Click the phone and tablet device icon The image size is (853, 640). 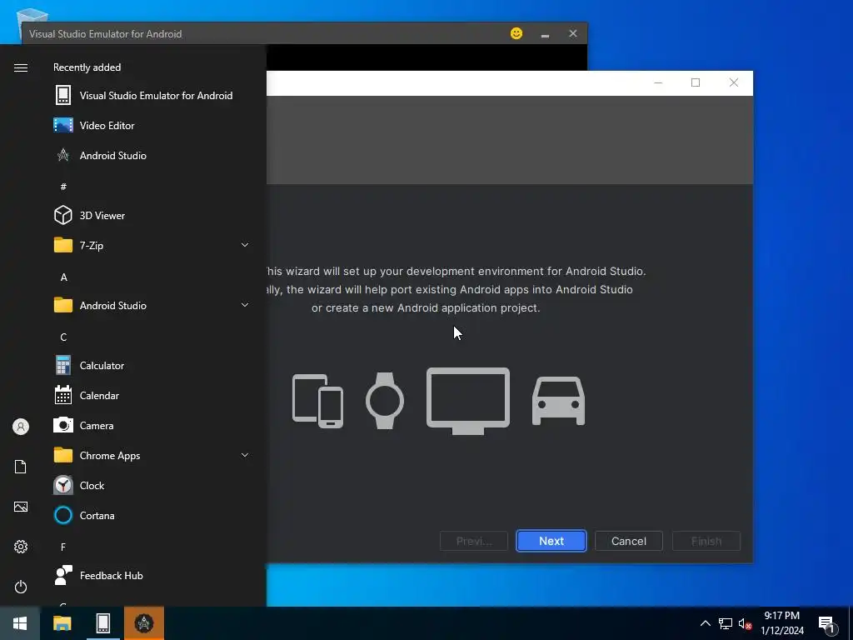317,401
